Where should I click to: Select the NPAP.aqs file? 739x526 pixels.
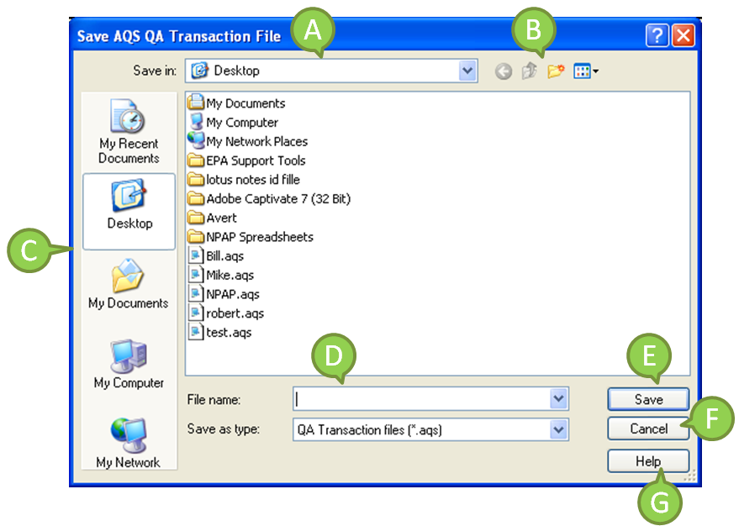(232, 294)
